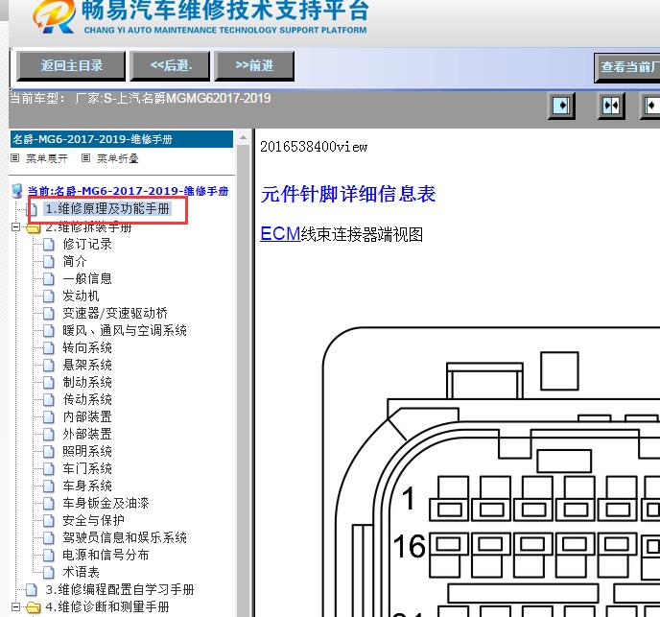This screenshot has width=660, height=617.
Task: Go back with the <<后退 button
Action: 170,65
